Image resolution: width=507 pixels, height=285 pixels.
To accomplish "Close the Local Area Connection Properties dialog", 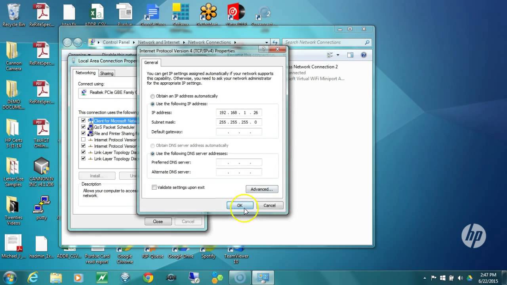I will click(158, 222).
